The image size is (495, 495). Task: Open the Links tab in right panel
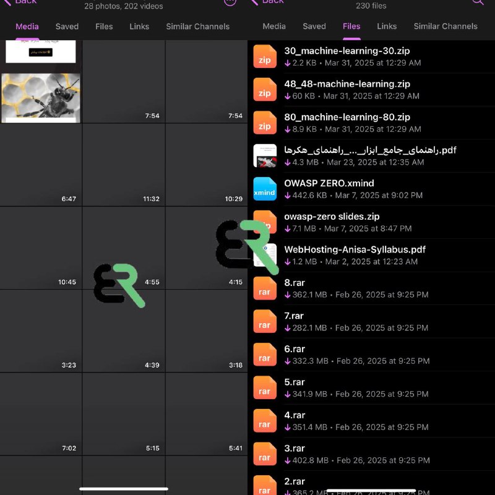pyautogui.click(x=387, y=26)
